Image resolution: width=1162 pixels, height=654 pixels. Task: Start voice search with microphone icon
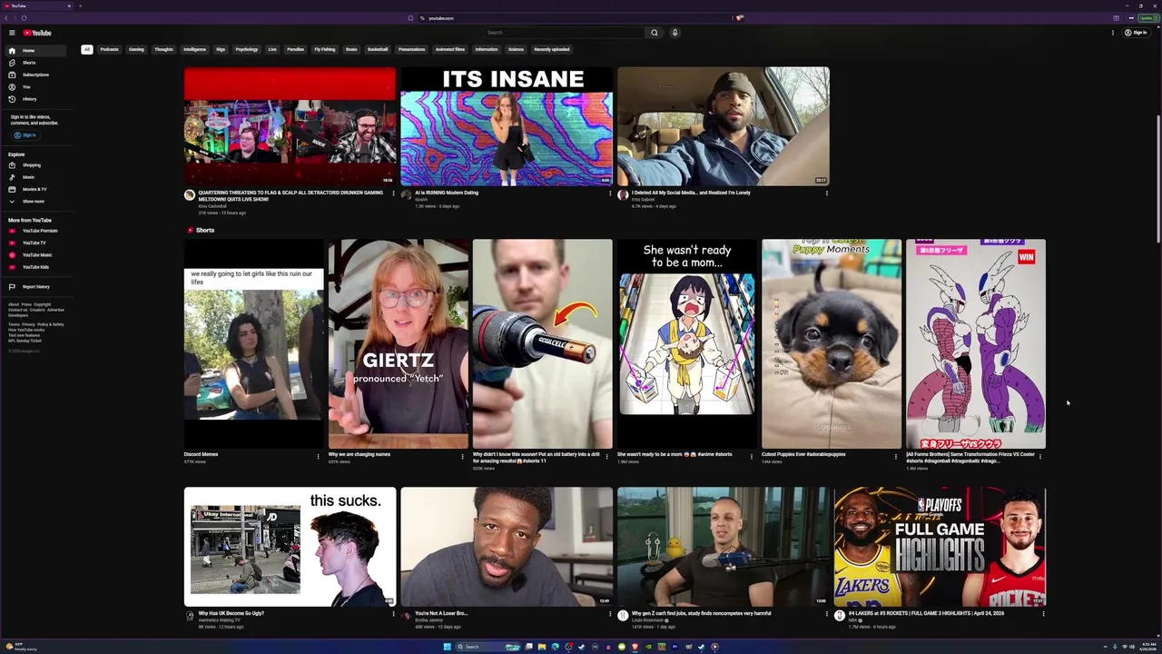(675, 33)
